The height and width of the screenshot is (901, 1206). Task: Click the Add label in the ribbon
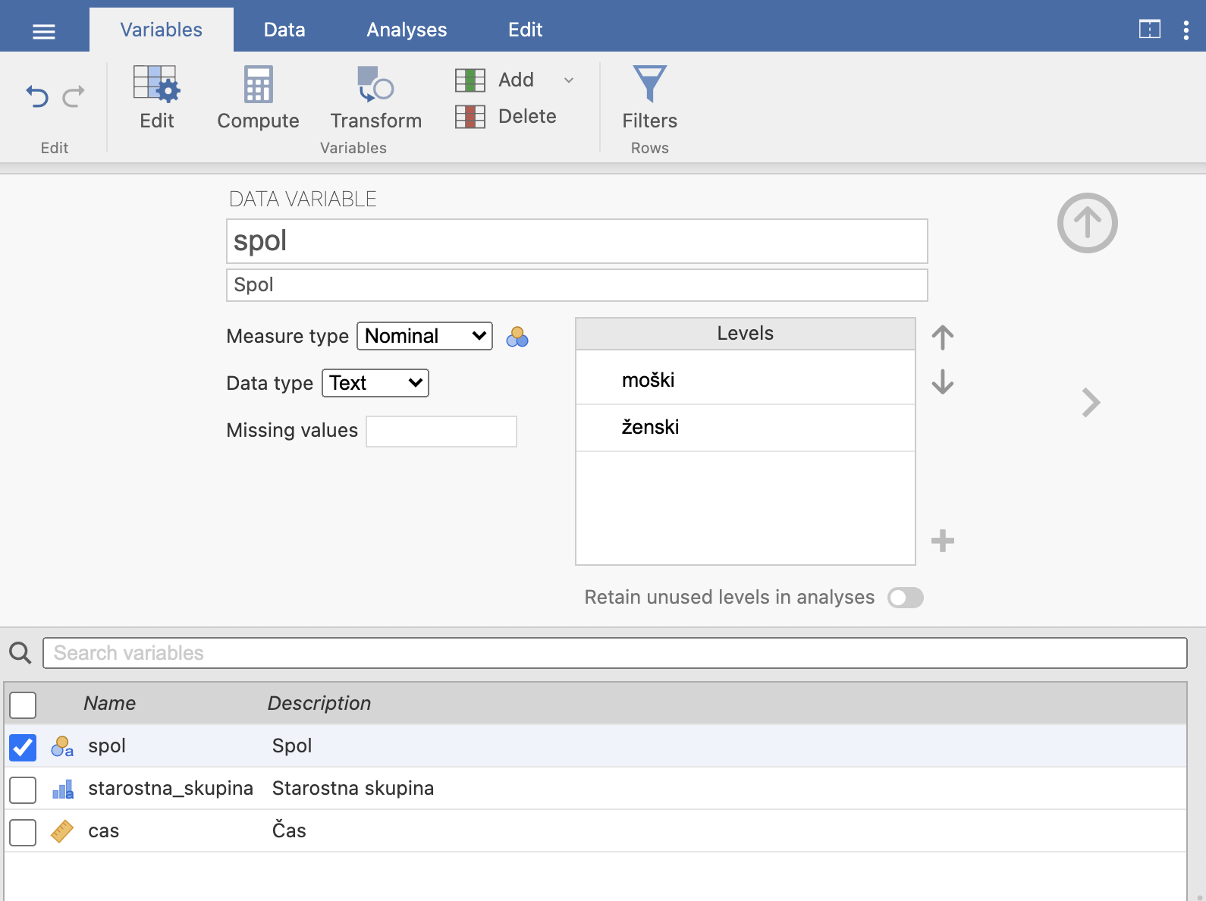pos(516,80)
